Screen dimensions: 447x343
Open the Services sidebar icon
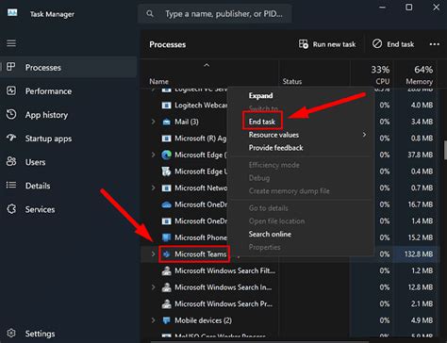(x=11, y=209)
